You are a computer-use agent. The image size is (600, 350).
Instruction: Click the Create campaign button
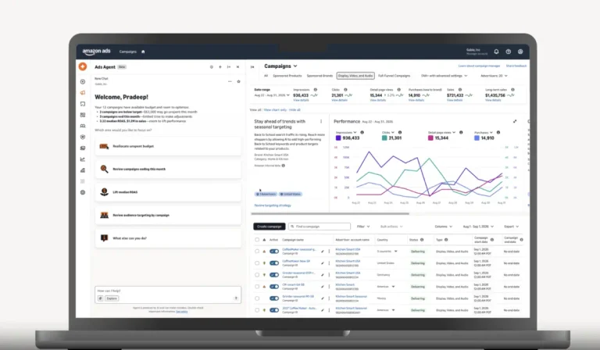point(269,227)
